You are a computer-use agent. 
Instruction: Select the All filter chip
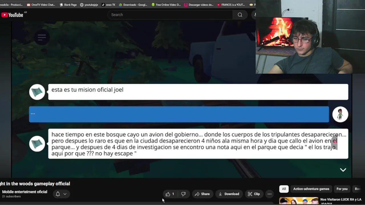[x=284, y=189]
